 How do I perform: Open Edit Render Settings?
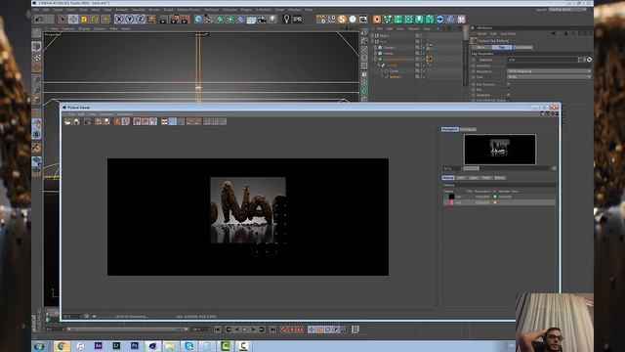pos(186,19)
